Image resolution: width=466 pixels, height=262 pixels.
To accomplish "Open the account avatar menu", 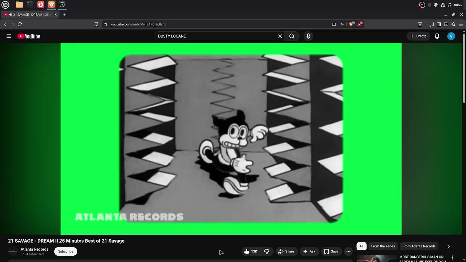I will point(451,36).
